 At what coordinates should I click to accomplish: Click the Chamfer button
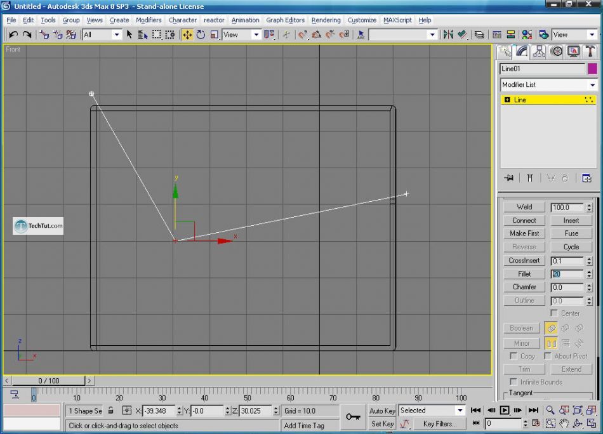(524, 287)
